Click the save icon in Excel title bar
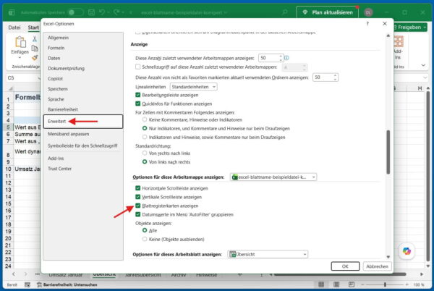Viewport: 434px width, 291px height. (91, 12)
